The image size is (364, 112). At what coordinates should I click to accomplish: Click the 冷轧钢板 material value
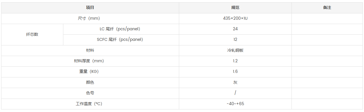coord(235,50)
